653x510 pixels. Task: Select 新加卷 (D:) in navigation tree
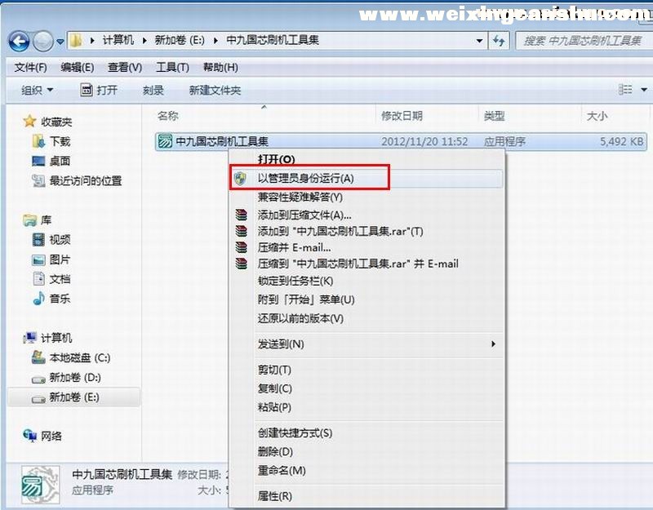[73, 378]
